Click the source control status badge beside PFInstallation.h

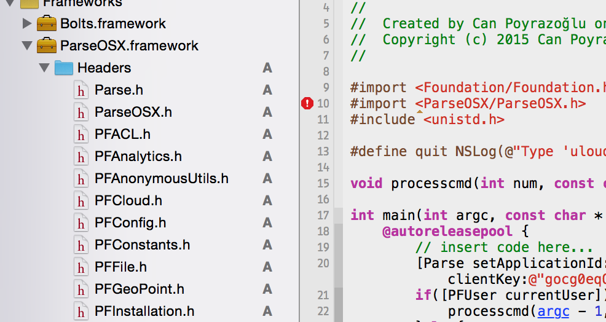click(267, 312)
